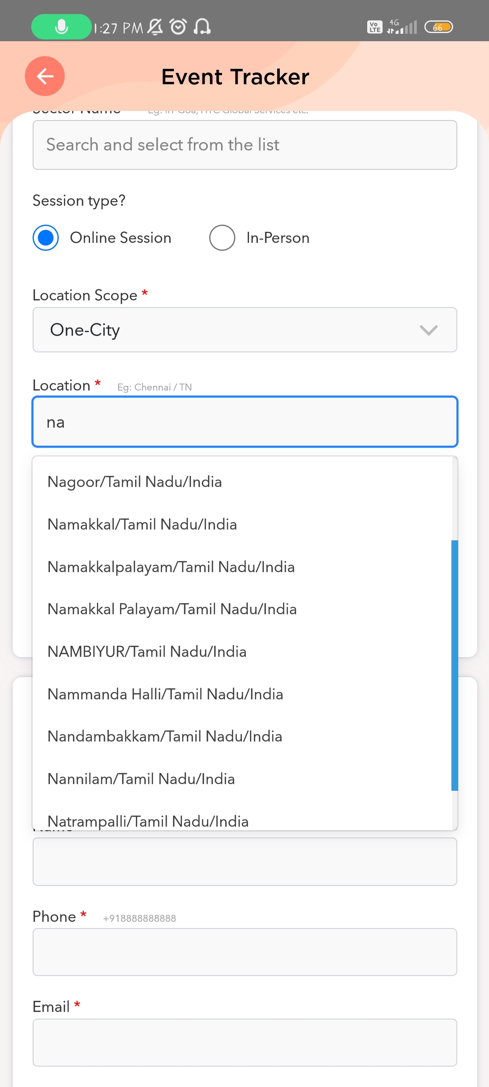Tap the green microphone status indicator
The width and height of the screenshot is (489, 1087).
click(61, 27)
